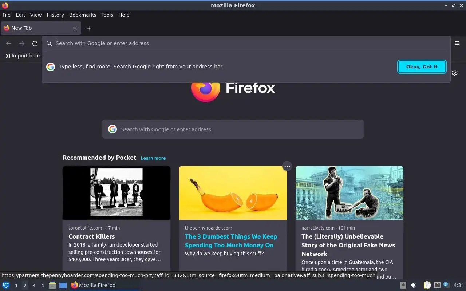Image resolution: width=466 pixels, height=291 pixels.
Task: Click the Contract Killers headline
Action: pyautogui.click(x=92, y=236)
